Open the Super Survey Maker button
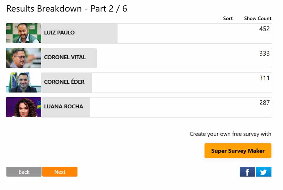This screenshot has width=283, height=190. [x=238, y=151]
